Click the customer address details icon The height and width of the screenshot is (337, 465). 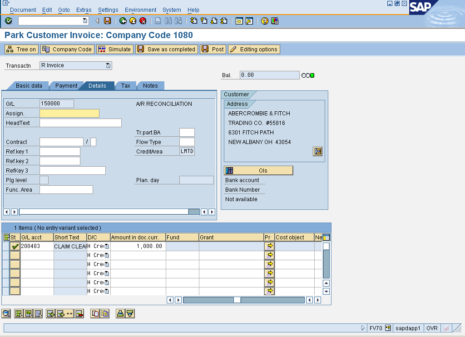pos(317,151)
